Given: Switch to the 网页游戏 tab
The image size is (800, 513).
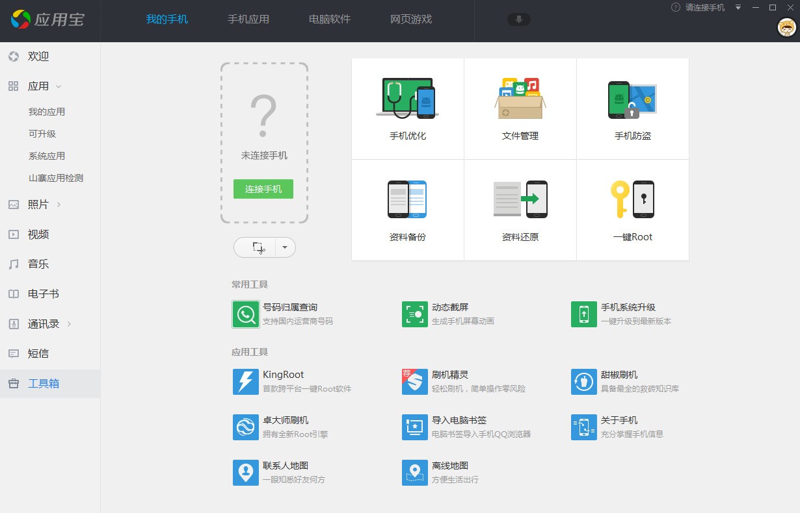Looking at the screenshot, I should coord(411,19).
